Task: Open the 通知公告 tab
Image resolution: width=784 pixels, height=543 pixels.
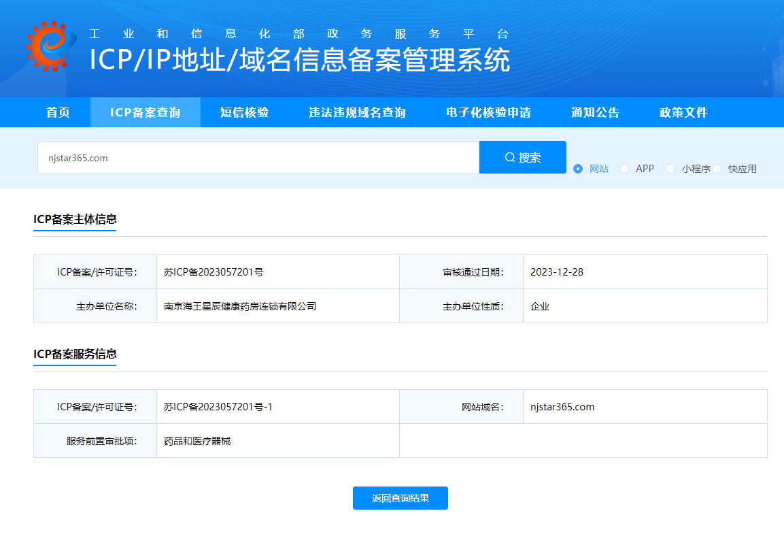Action: pyautogui.click(x=595, y=112)
